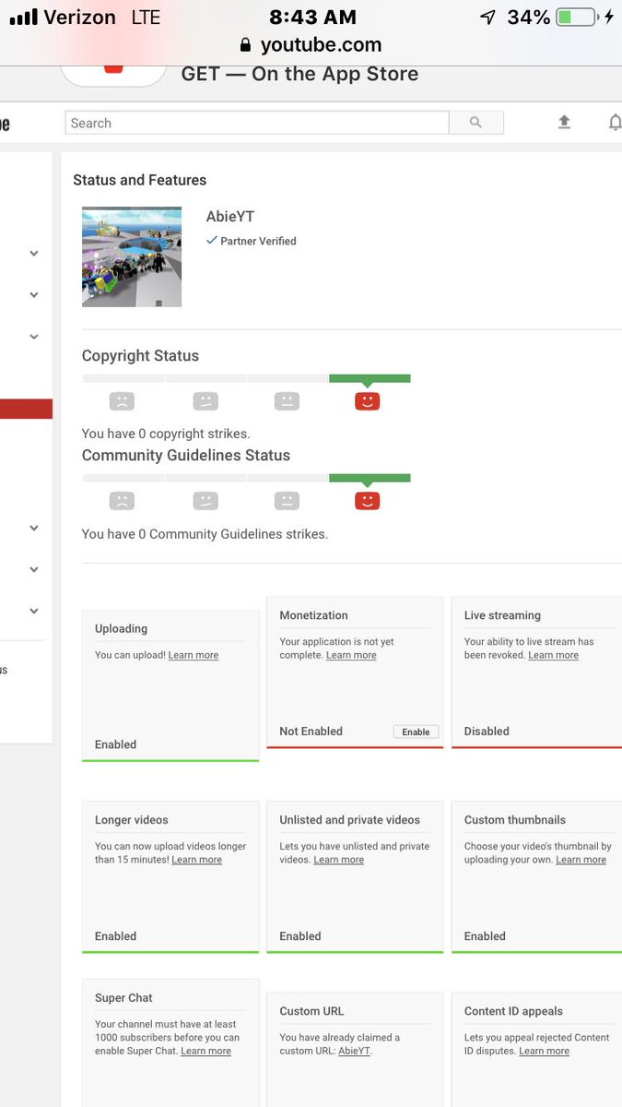Click the Unlisted and private videos title
Screen dimensions: 622x1107
(349, 820)
